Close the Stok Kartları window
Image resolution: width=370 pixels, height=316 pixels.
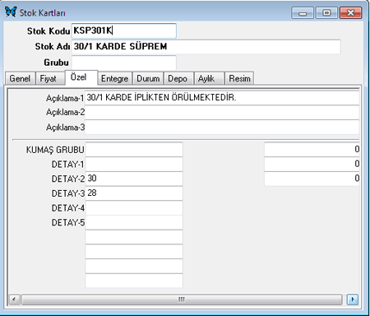[x=350, y=13]
